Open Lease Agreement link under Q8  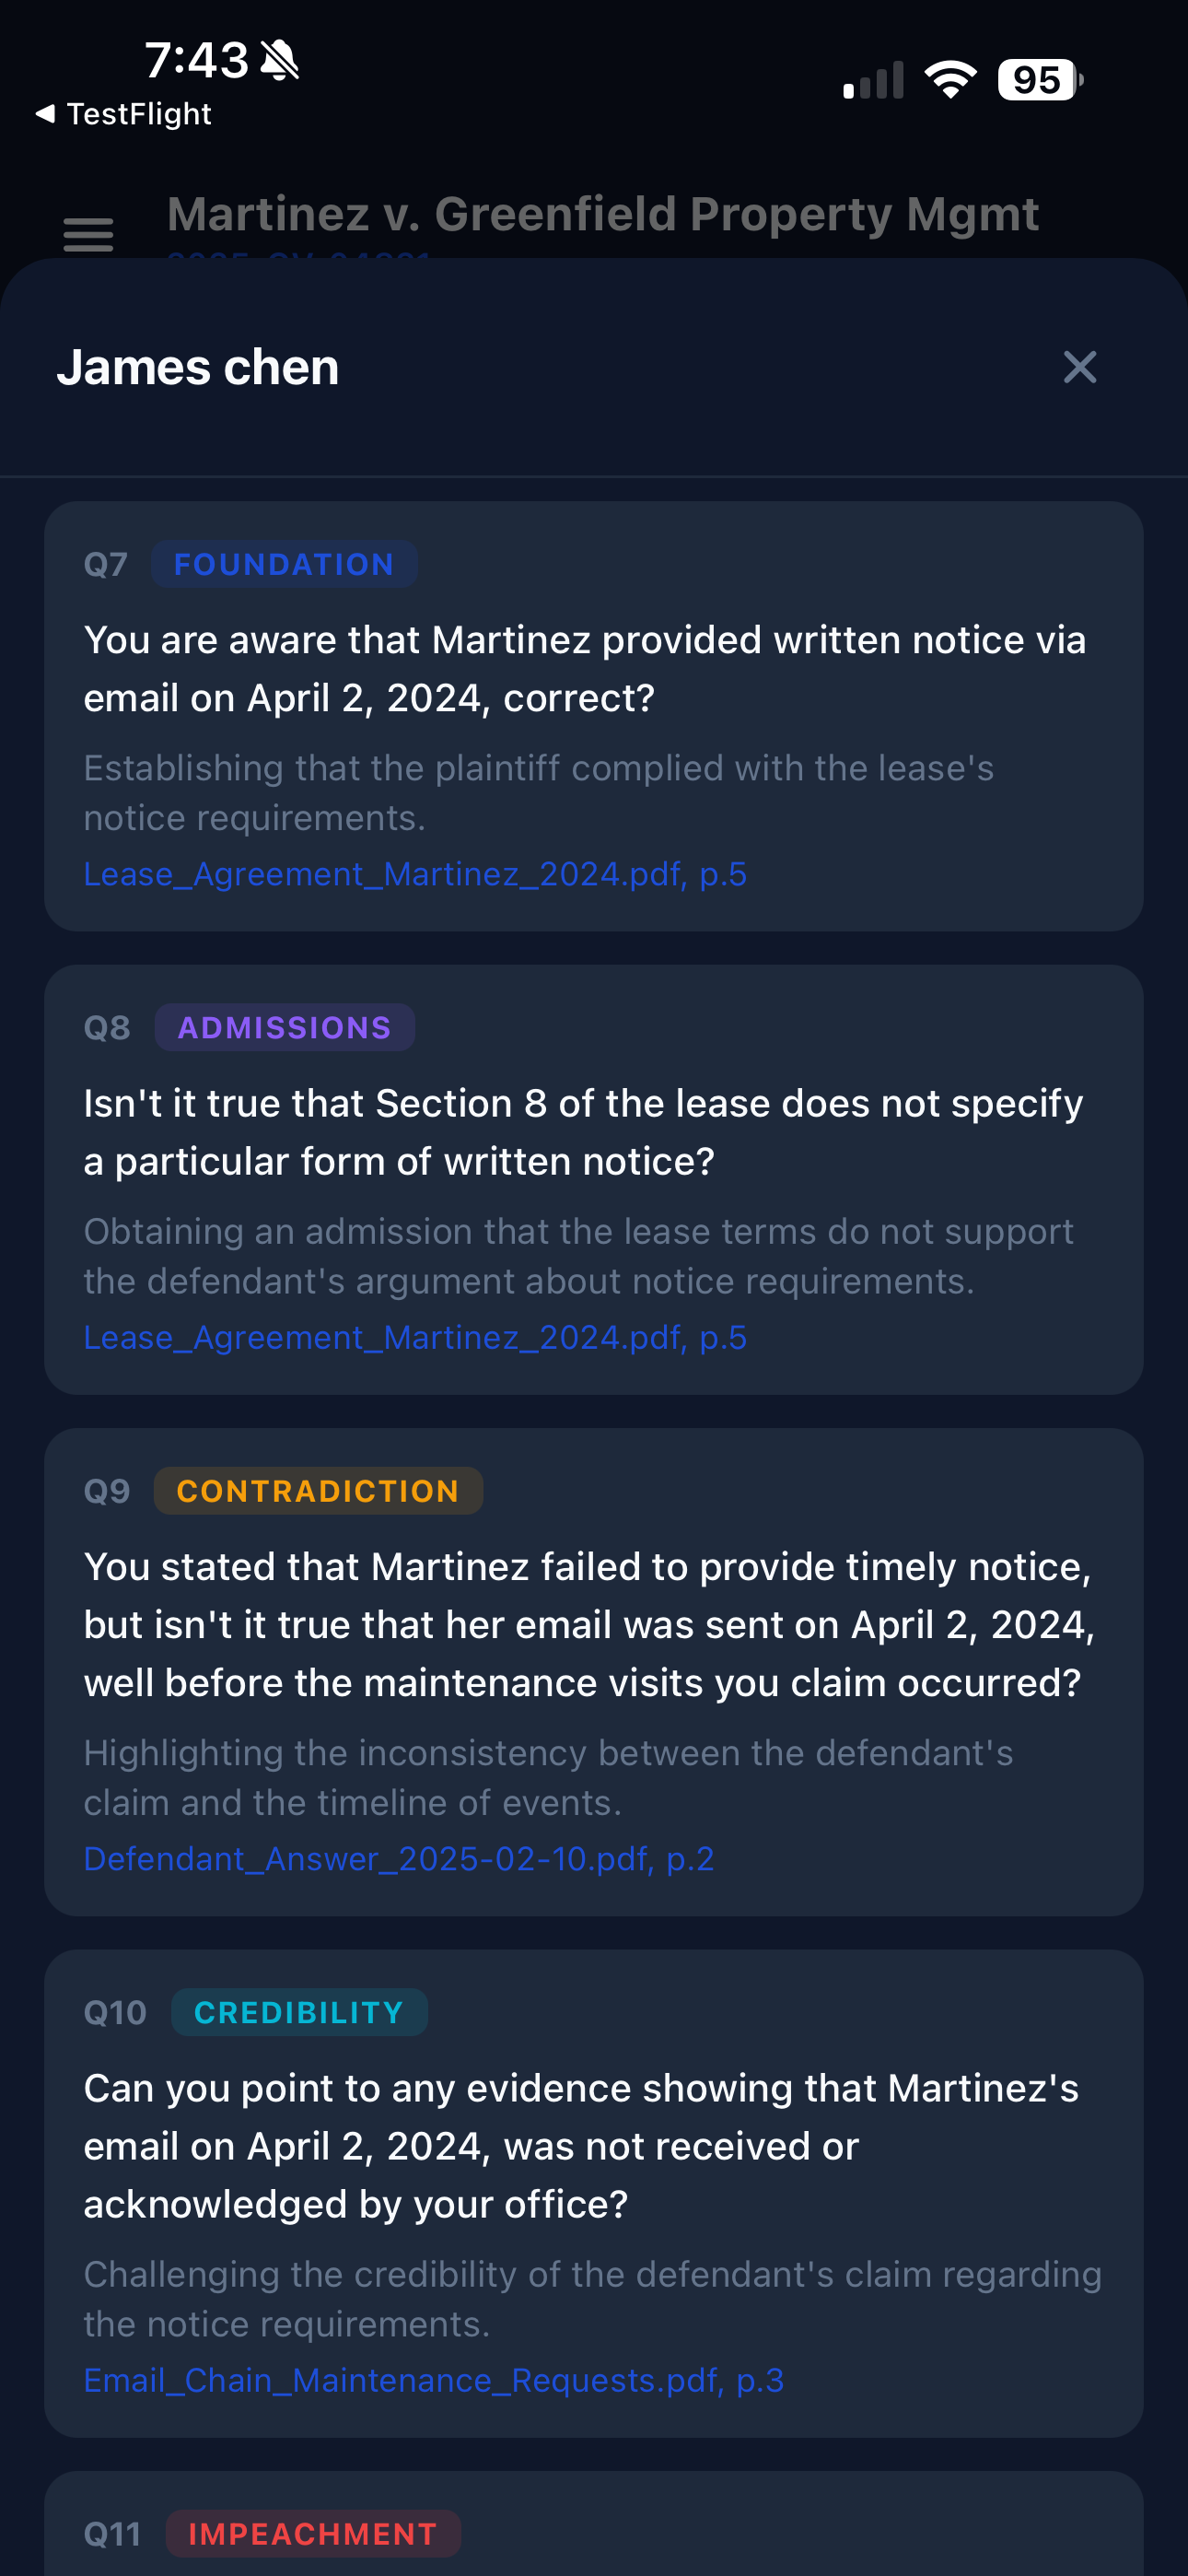(415, 1337)
